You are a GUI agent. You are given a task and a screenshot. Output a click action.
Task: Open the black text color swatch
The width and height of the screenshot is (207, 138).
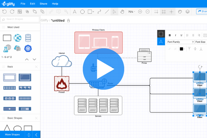(181, 49)
